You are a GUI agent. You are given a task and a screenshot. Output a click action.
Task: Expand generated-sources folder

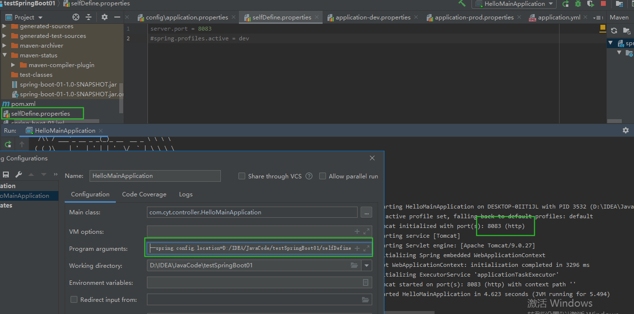click(4, 26)
